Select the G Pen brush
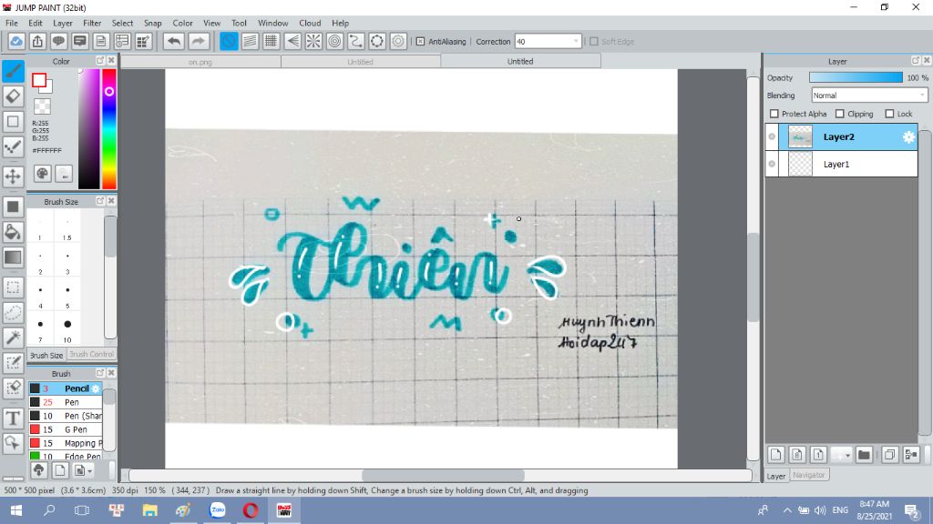 tap(66, 429)
